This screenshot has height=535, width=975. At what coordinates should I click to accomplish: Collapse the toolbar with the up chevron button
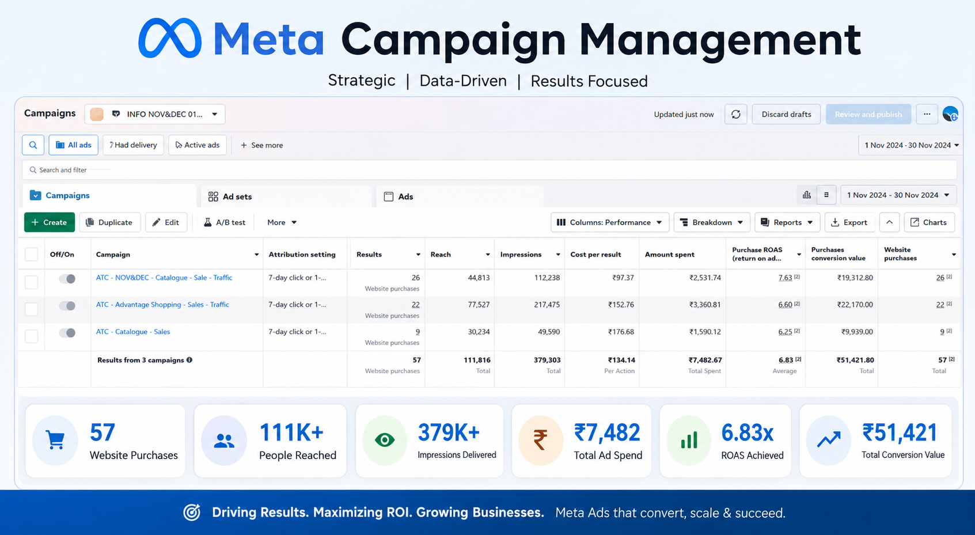(889, 222)
